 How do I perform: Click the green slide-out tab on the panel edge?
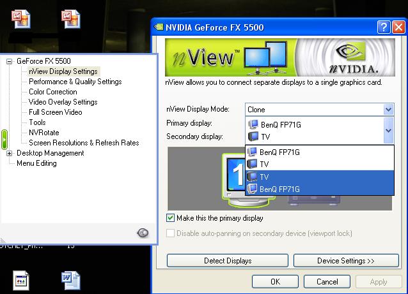4,138
